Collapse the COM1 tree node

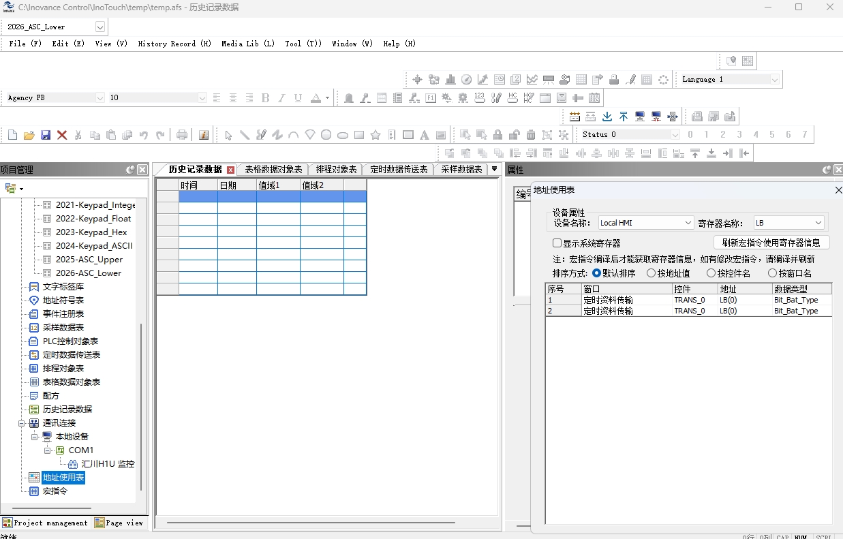[x=48, y=450]
